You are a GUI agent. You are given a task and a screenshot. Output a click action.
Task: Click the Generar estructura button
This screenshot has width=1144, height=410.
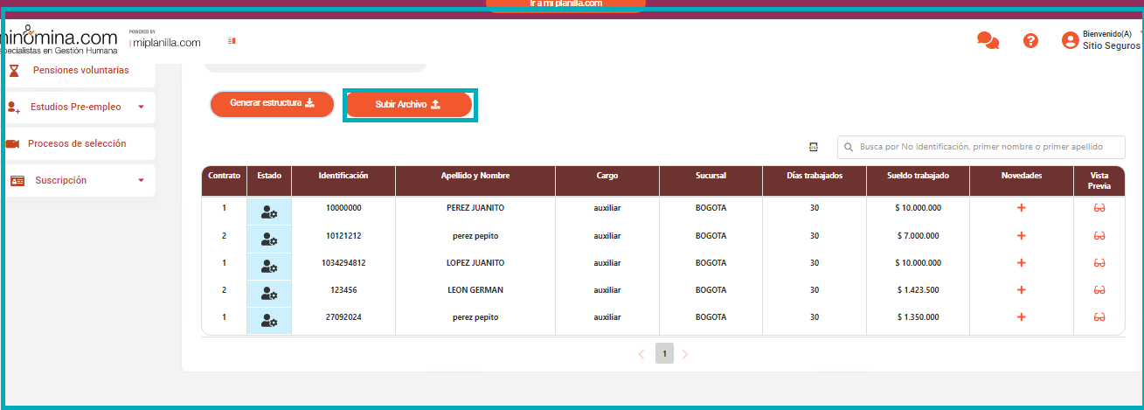click(272, 104)
